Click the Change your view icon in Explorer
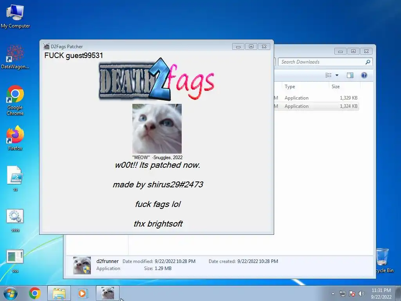Image resolution: width=401 pixels, height=301 pixels. pyautogui.click(x=329, y=75)
